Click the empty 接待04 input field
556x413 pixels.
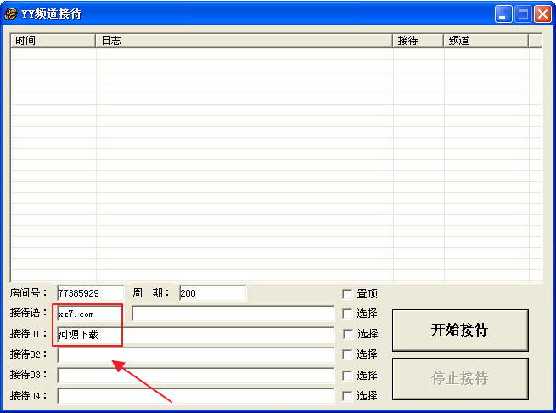(195, 396)
